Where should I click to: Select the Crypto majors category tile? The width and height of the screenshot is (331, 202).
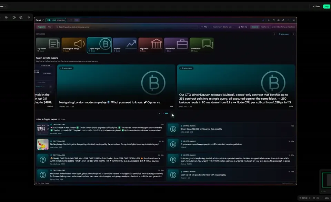(x=99, y=45)
